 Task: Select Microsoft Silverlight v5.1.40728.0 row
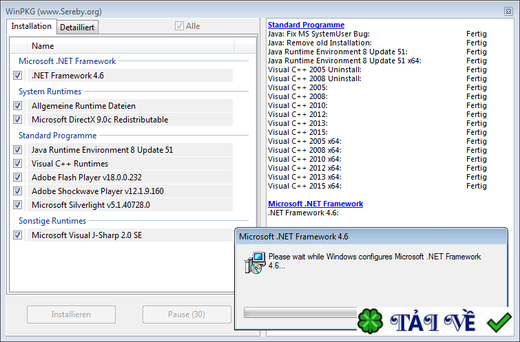(x=130, y=205)
